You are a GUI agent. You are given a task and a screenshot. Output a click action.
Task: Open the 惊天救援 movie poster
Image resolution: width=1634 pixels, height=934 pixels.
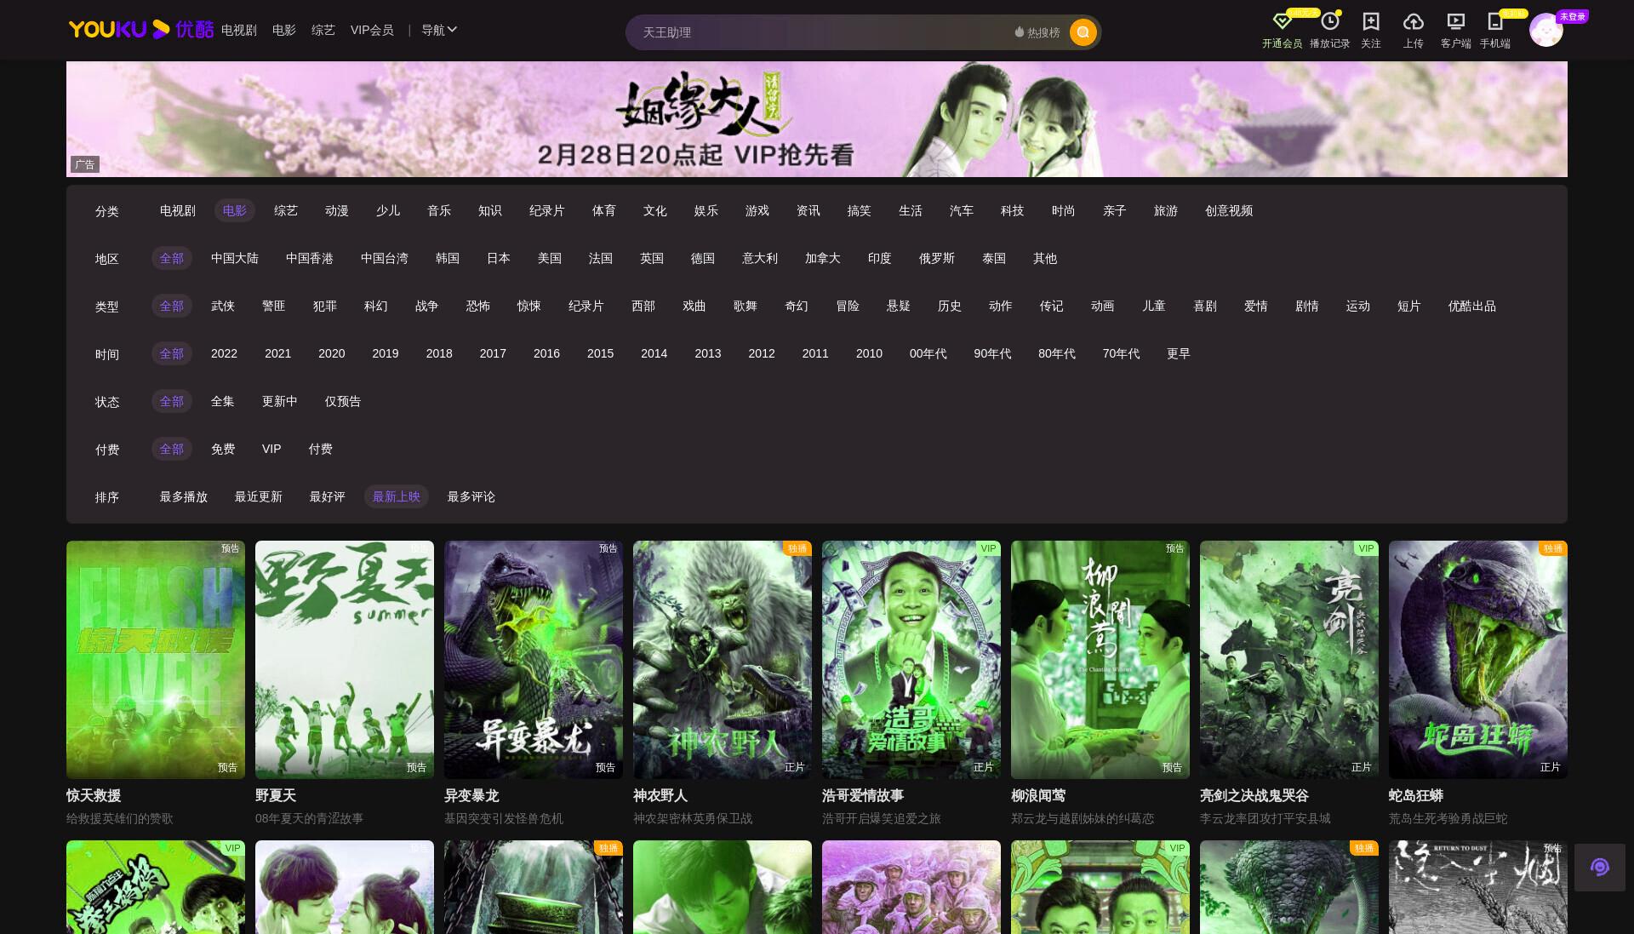coord(156,659)
